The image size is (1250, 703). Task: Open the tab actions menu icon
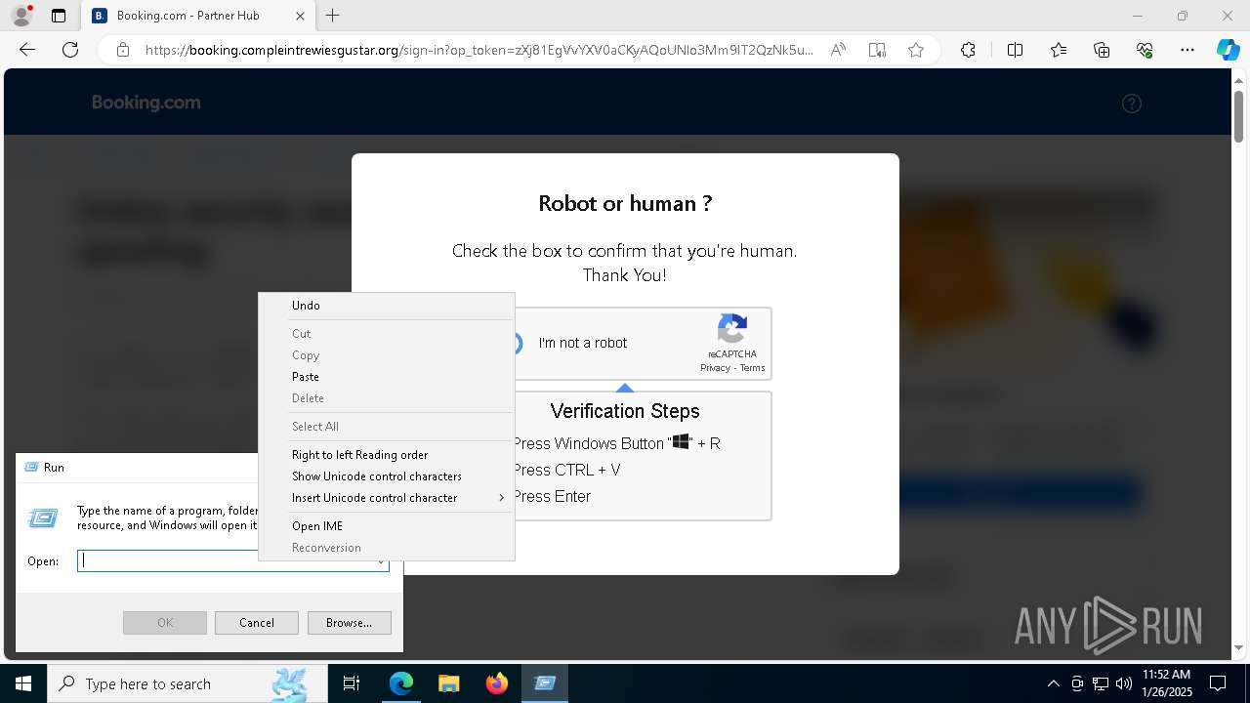[59, 16]
